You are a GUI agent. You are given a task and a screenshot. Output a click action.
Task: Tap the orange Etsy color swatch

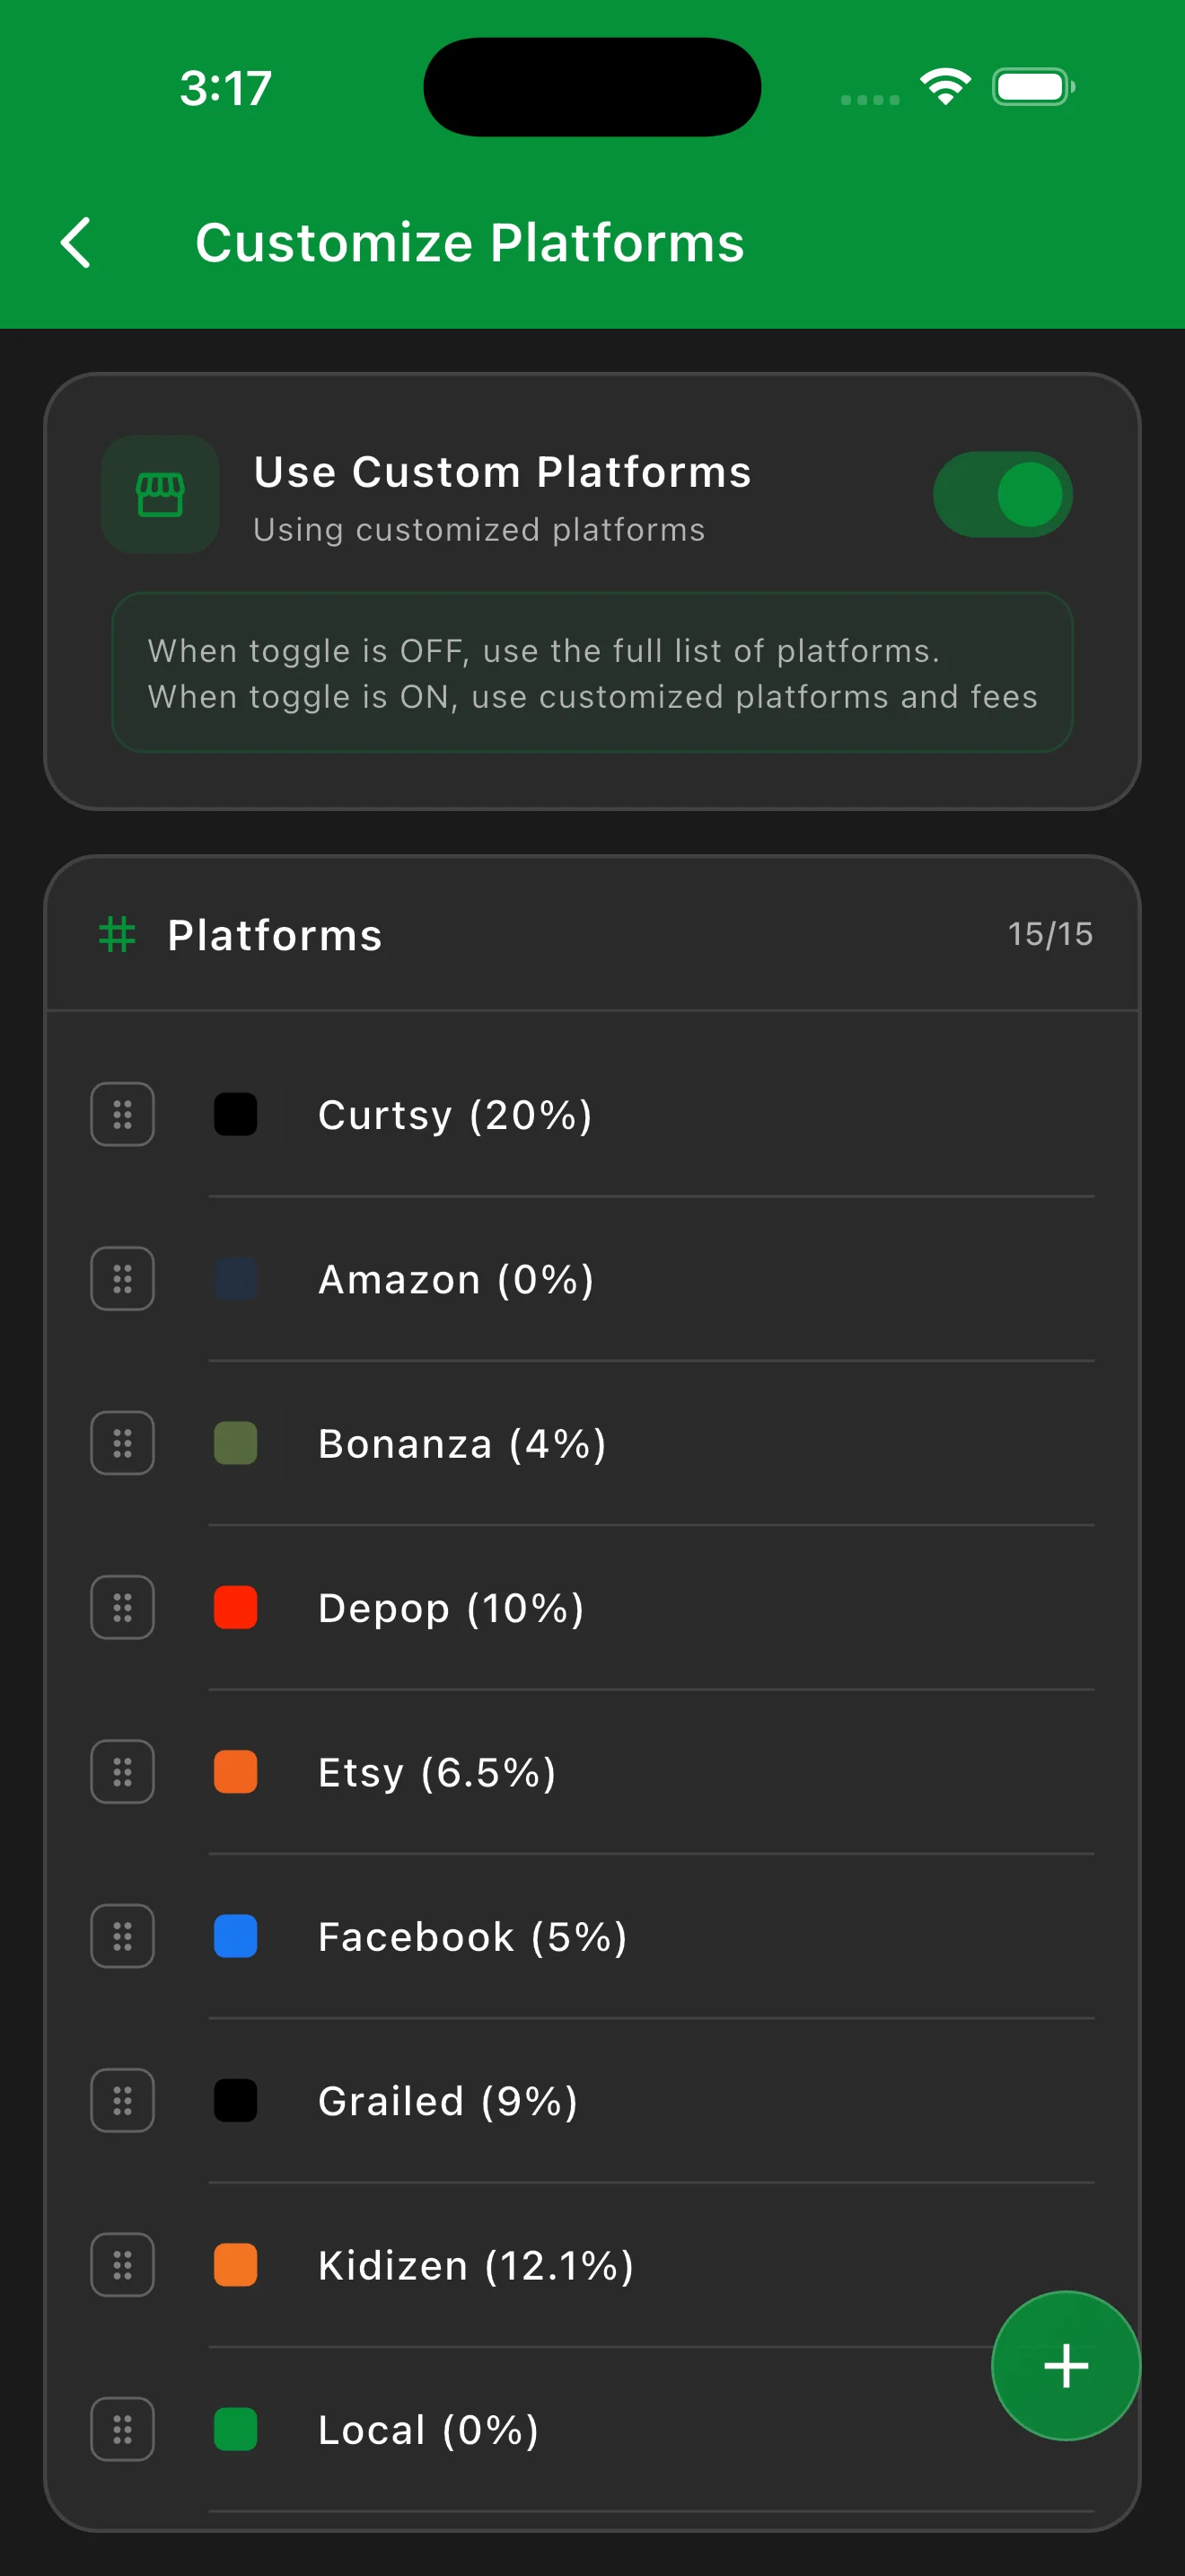tap(236, 1772)
